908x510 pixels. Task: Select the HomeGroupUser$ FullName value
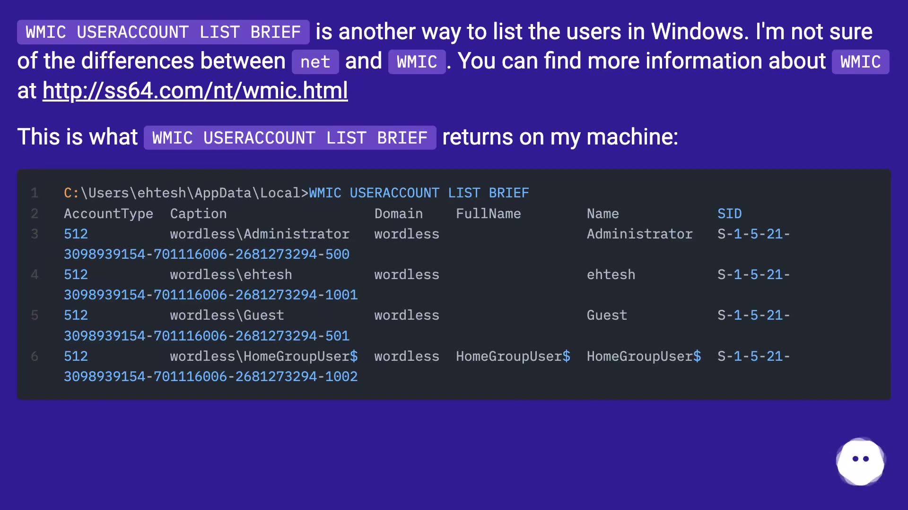click(x=513, y=357)
